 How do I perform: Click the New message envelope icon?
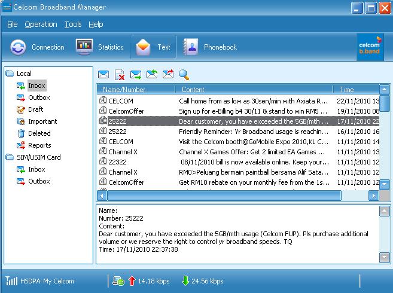[103, 75]
